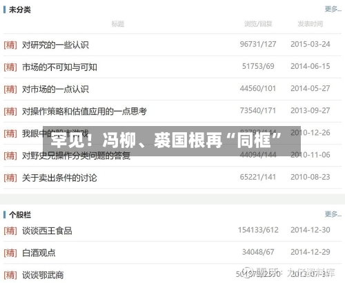Click date 2010-12-26
345x283 pixels.
(310, 133)
